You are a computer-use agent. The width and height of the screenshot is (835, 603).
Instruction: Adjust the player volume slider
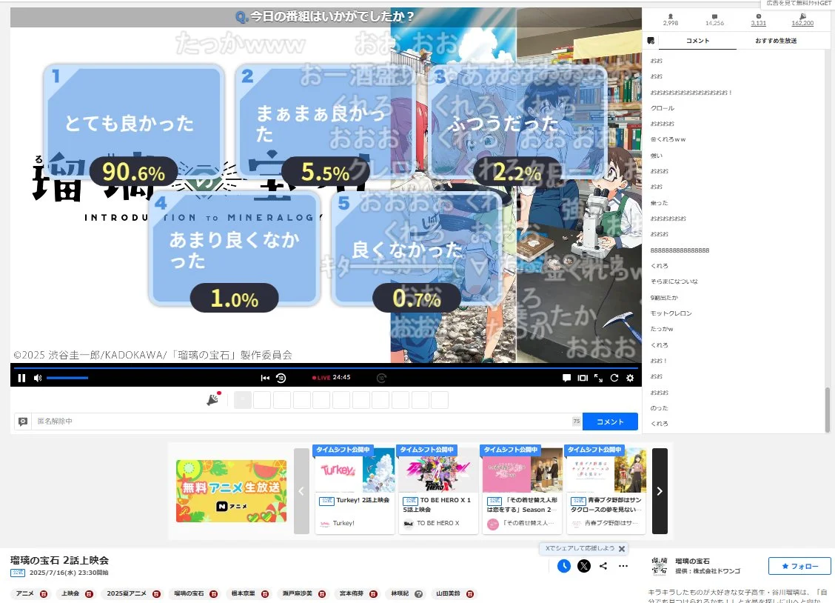click(67, 378)
